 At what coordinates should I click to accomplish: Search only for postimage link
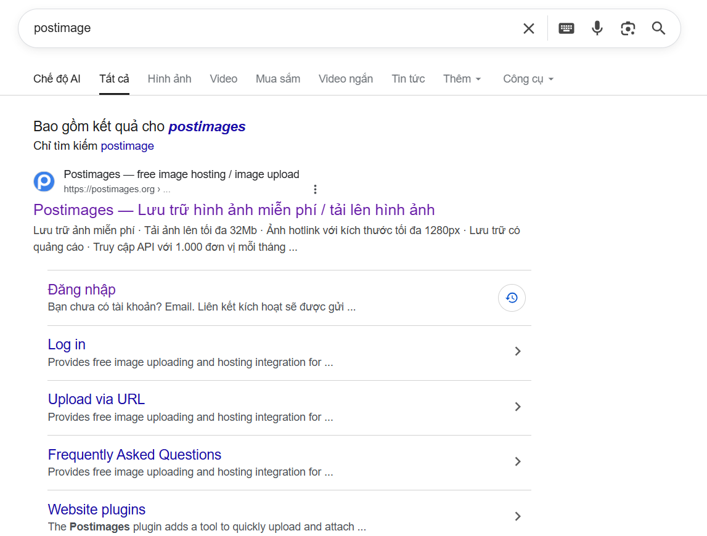click(x=127, y=146)
